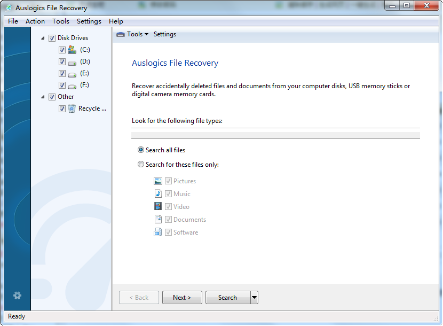This screenshot has height=326, width=443.
Task: Click the Software file type icon
Action: (x=158, y=232)
